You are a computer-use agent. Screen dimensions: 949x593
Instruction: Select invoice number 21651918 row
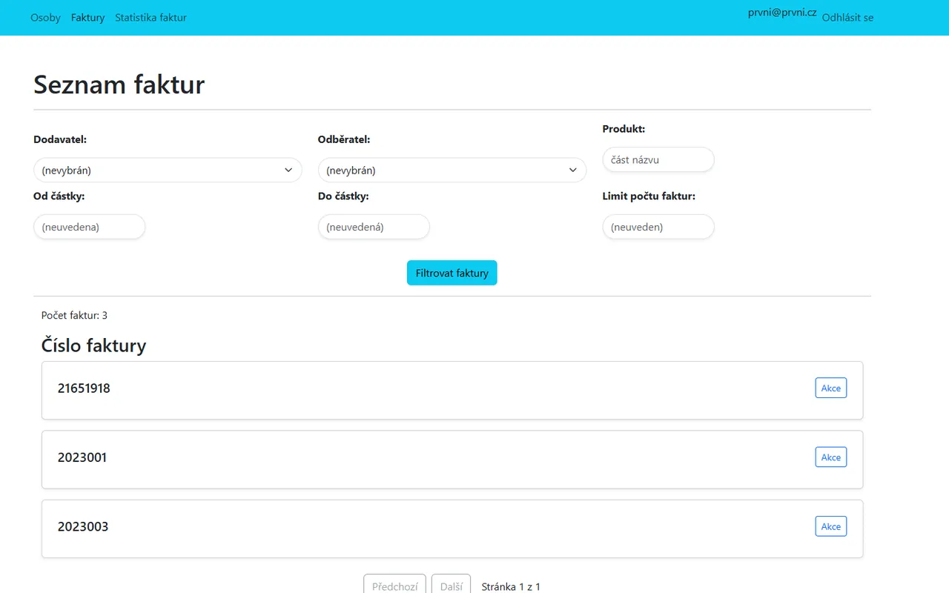click(x=84, y=388)
